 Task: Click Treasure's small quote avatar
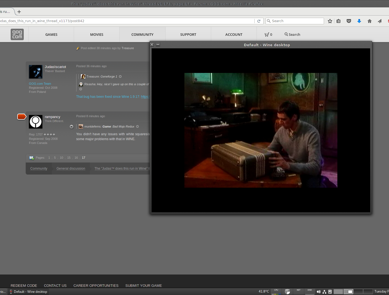point(83,76)
